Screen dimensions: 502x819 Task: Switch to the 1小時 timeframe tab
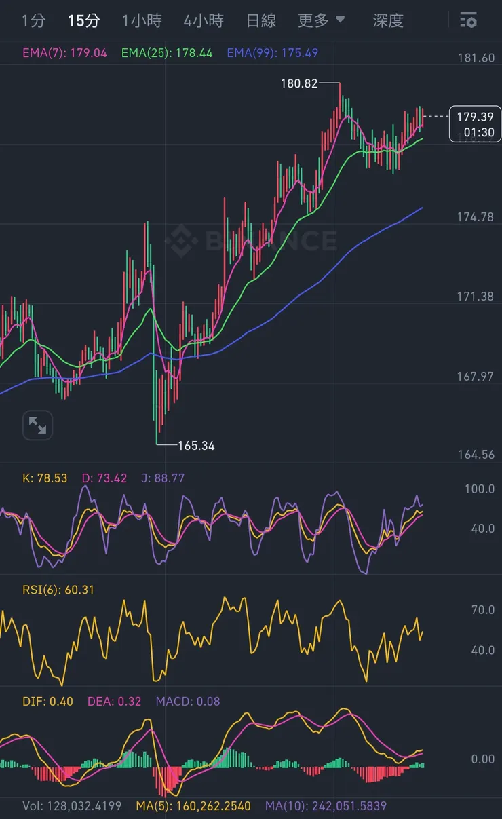click(142, 21)
